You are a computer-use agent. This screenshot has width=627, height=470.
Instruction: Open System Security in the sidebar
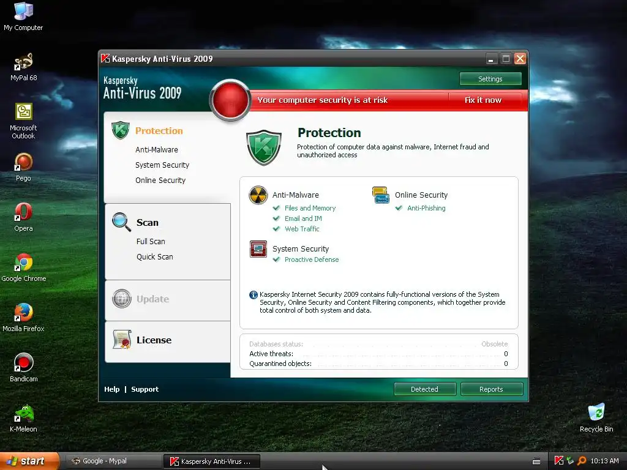click(x=162, y=165)
